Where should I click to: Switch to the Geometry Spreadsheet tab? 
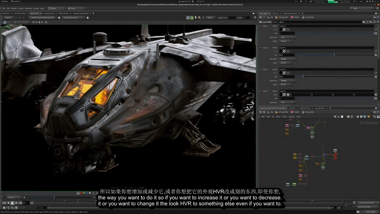pyautogui.click(x=81, y=13)
